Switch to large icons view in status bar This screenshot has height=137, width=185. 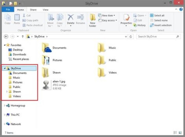[180, 133]
